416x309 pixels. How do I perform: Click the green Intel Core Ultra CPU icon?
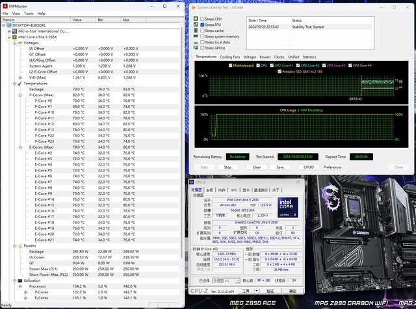(14, 37)
